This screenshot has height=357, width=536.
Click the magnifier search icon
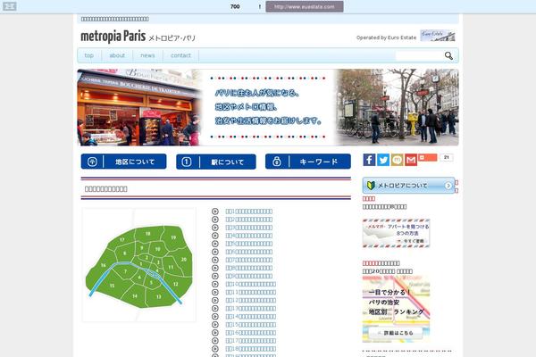[448, 55]
